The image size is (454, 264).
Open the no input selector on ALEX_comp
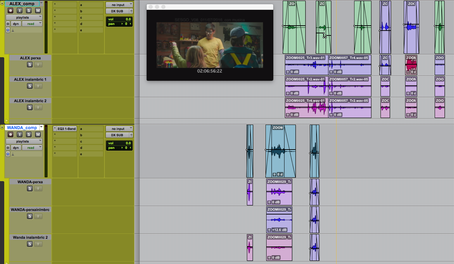(119, 5)
